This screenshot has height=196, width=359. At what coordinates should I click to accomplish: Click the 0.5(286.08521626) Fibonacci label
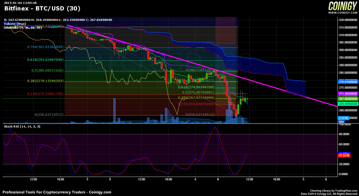tap(47, 71)
